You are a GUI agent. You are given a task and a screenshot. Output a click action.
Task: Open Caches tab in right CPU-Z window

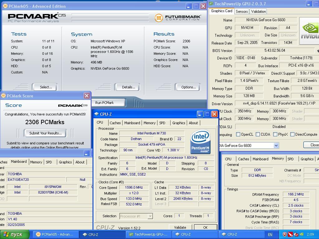(x=243, y=159)
